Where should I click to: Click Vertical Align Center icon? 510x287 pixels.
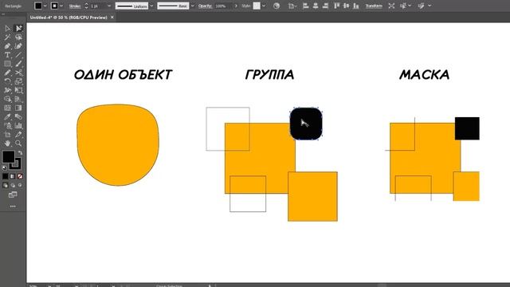347,6
